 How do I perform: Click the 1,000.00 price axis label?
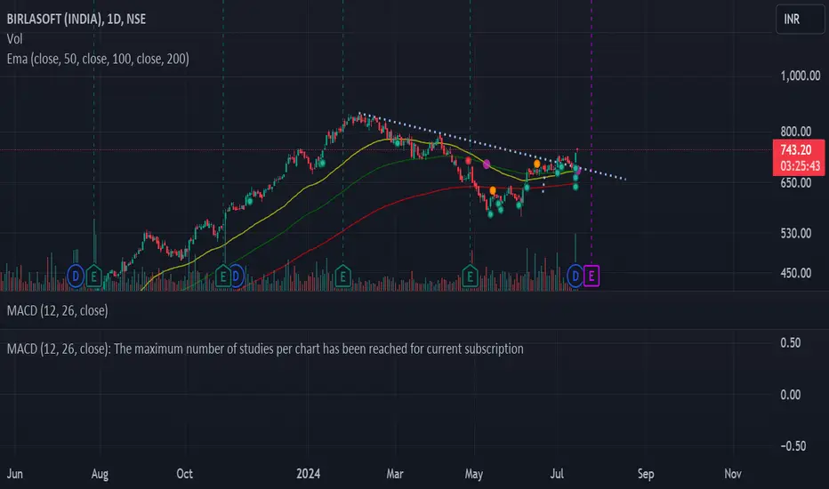(801, 76)
